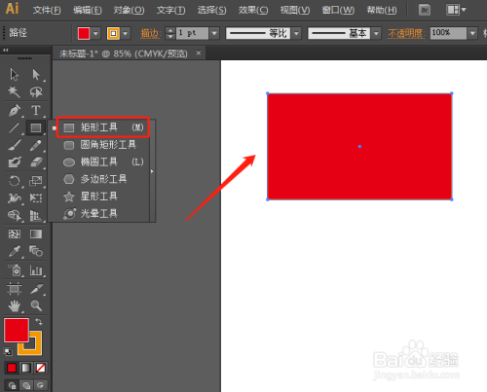Screen dimensions: 487x392
Task: Swap fill and stroke colors
Action: 39,322
